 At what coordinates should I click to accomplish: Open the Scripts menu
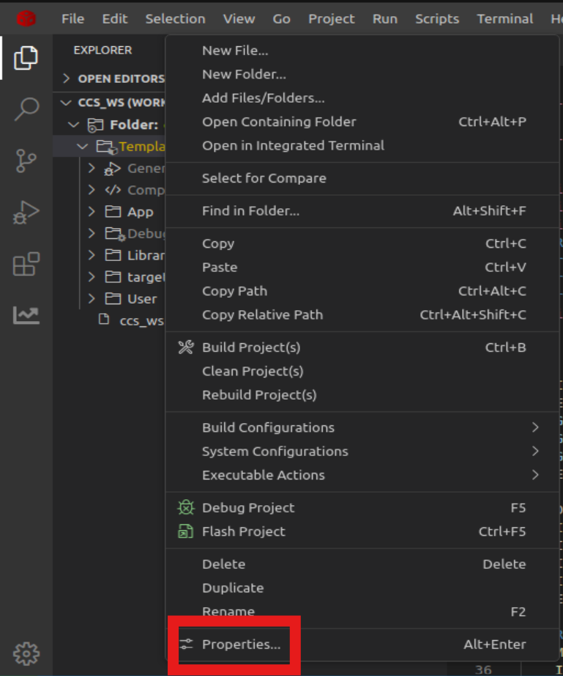(437, 18)
